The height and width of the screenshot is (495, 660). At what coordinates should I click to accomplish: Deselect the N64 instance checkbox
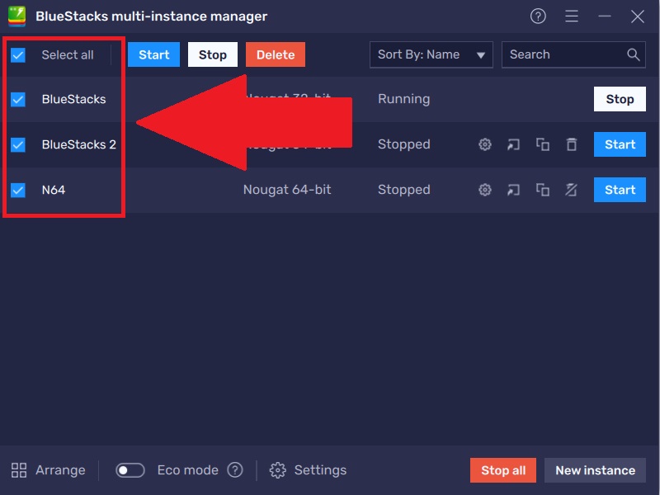[18, 190]
